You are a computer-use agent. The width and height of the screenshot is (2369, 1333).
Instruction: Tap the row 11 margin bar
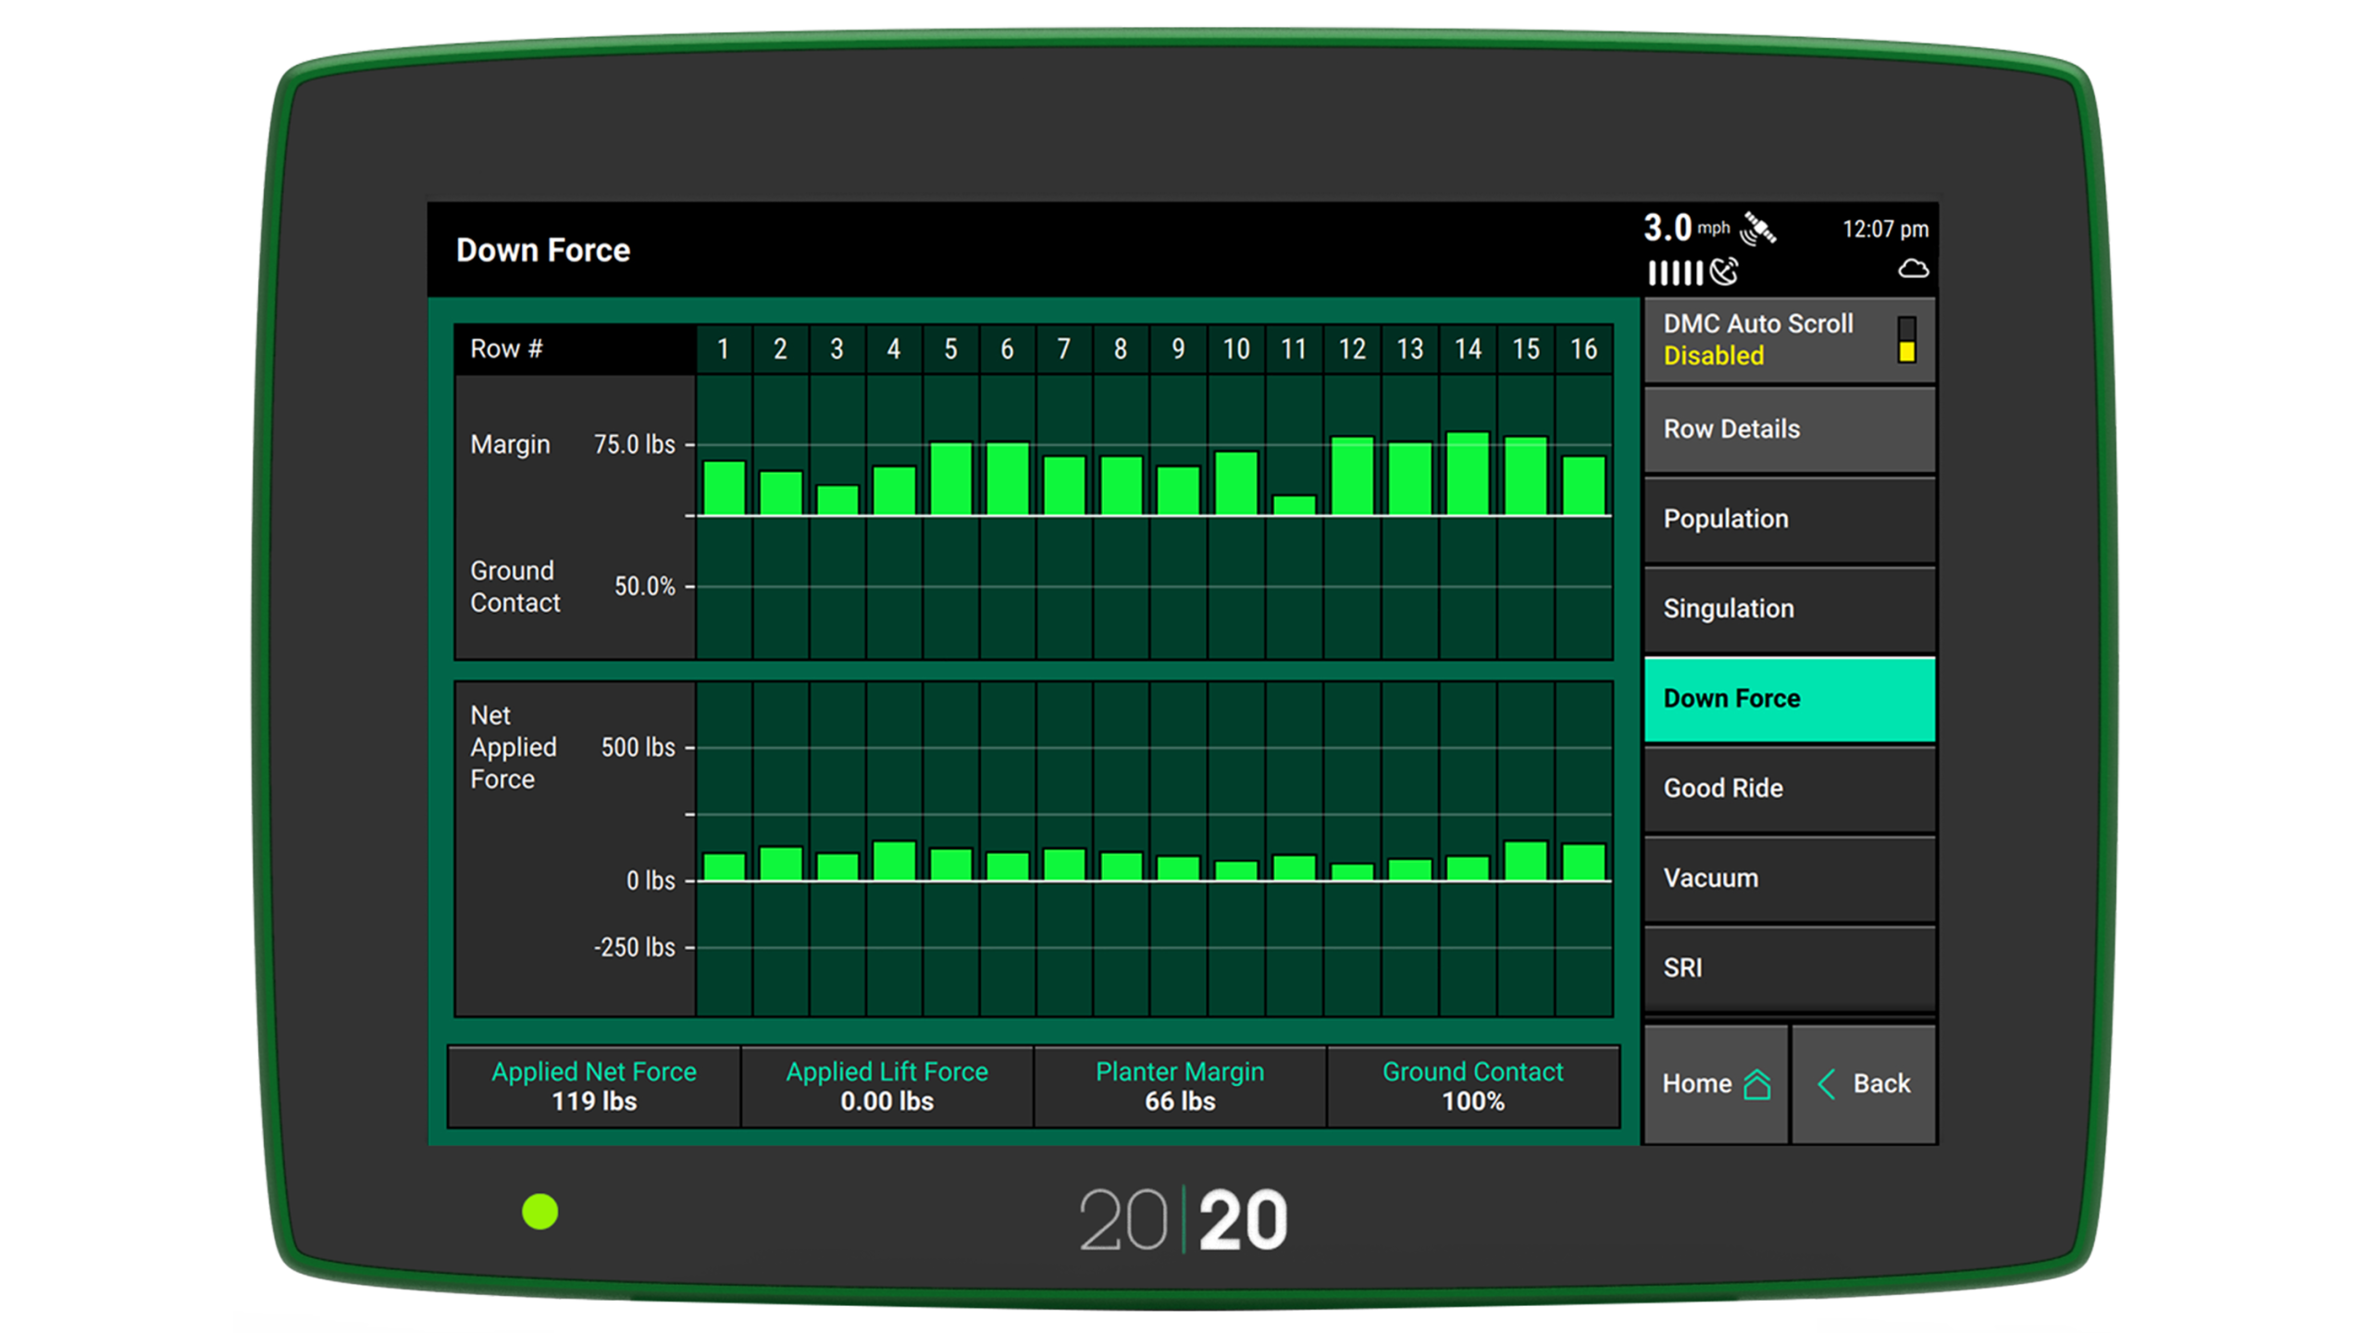click(1294, 505)
